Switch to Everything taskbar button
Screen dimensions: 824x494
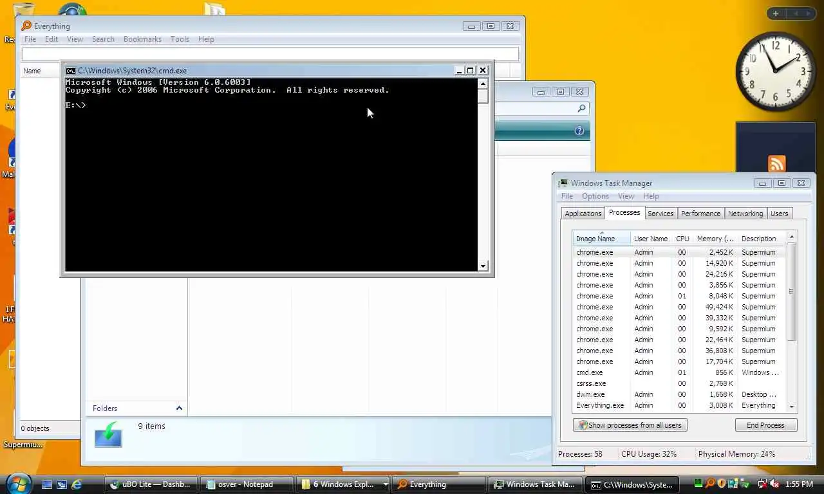click(438, 484)
